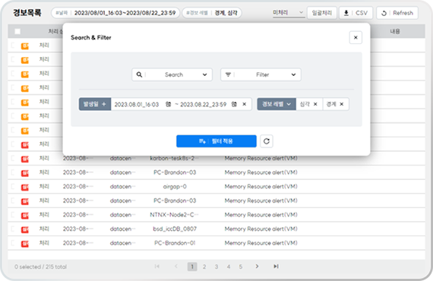Click 처리 link in PC-Brandon-01 row

pos(44,243)
